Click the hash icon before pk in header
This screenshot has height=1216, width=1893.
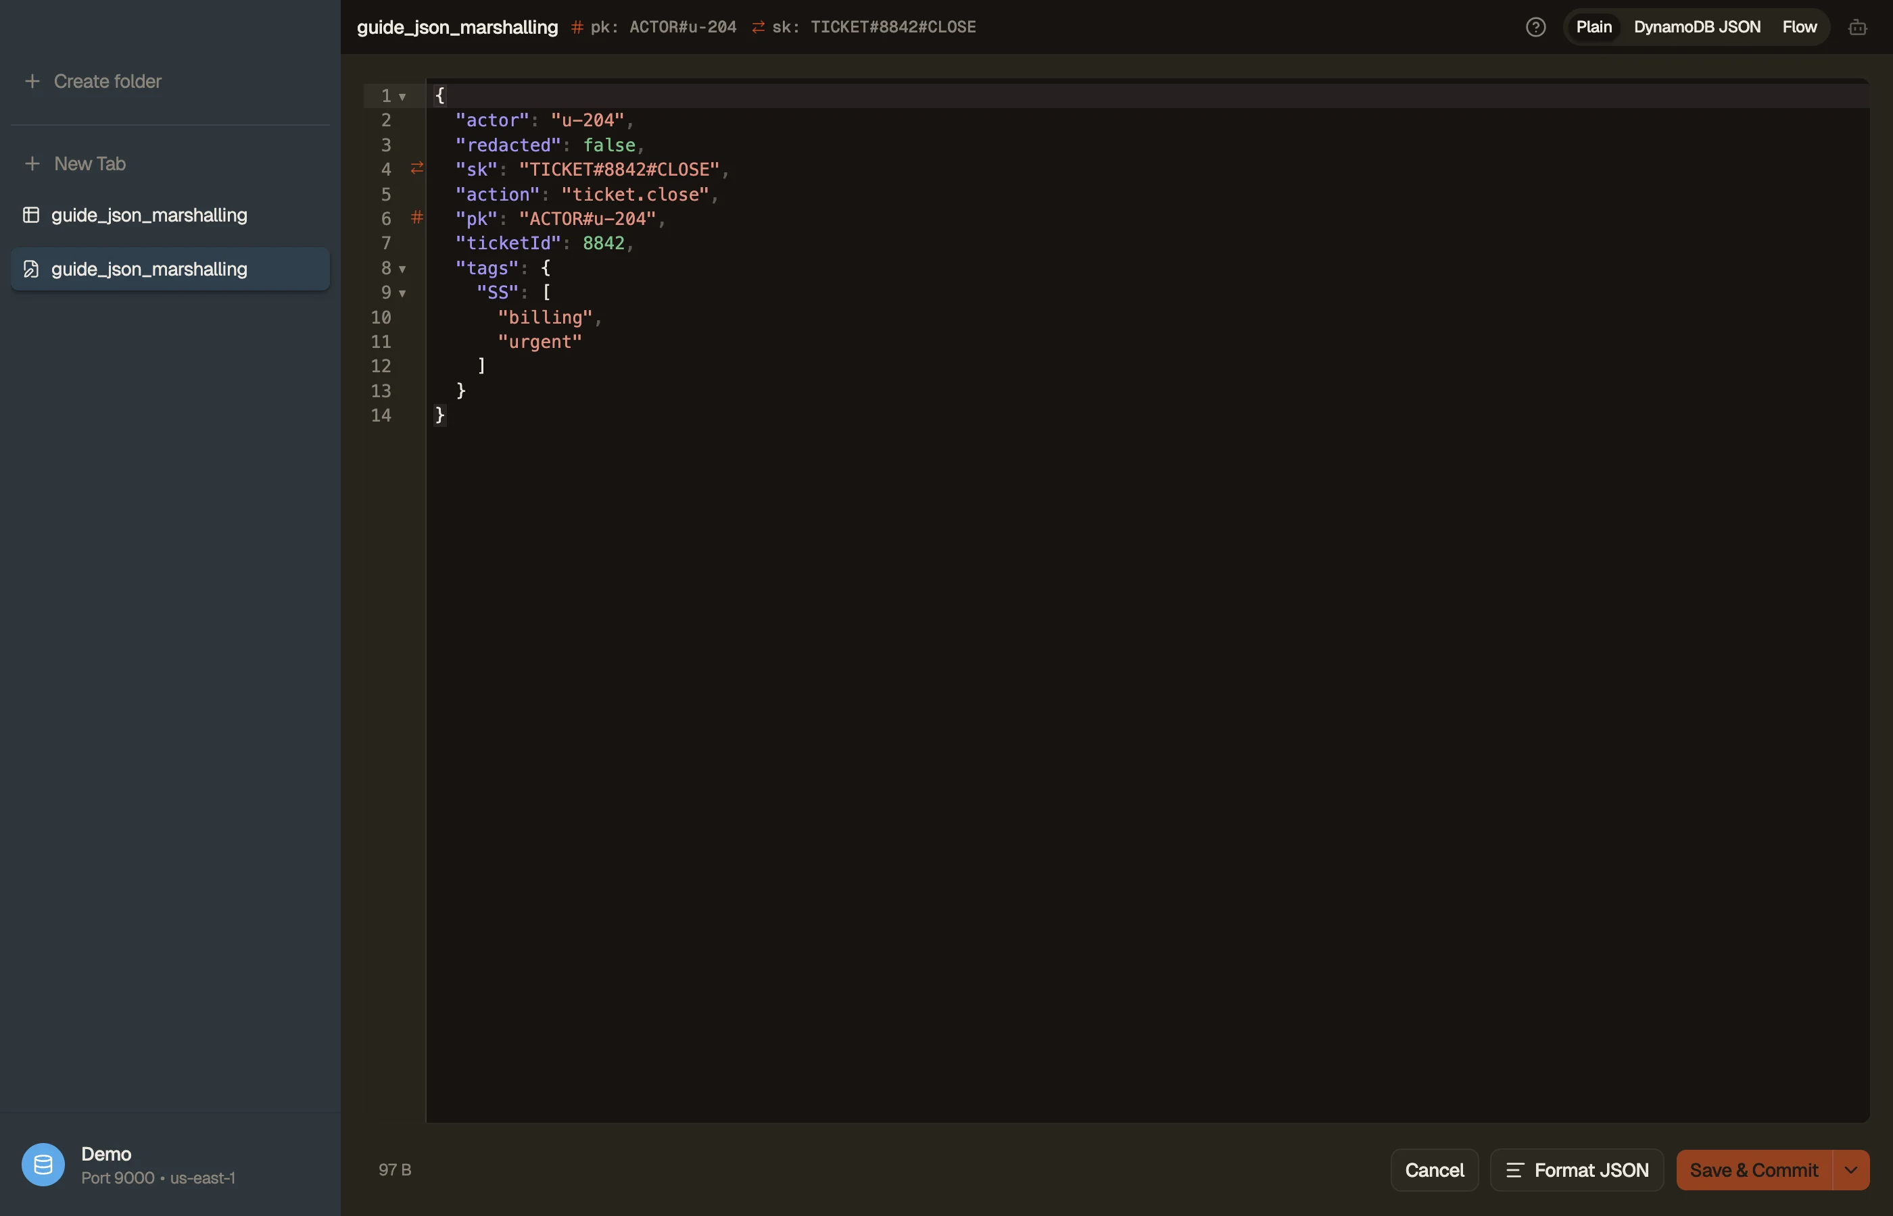tap(577, 27)
